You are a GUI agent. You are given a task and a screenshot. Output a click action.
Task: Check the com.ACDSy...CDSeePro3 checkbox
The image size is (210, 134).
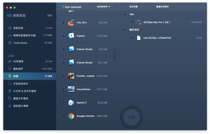coord(132,38)
